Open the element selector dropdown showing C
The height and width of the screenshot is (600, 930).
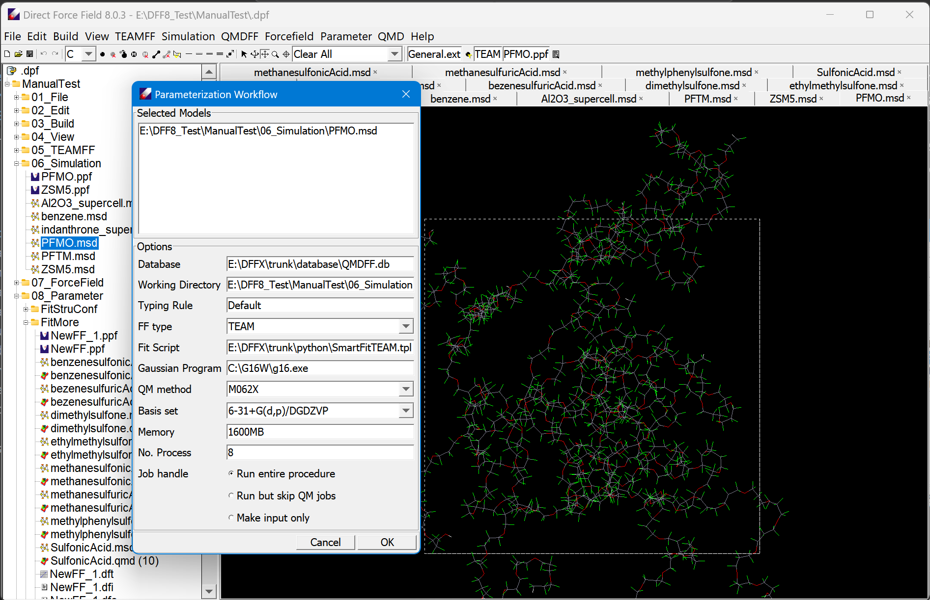click(x=87, y=54)
